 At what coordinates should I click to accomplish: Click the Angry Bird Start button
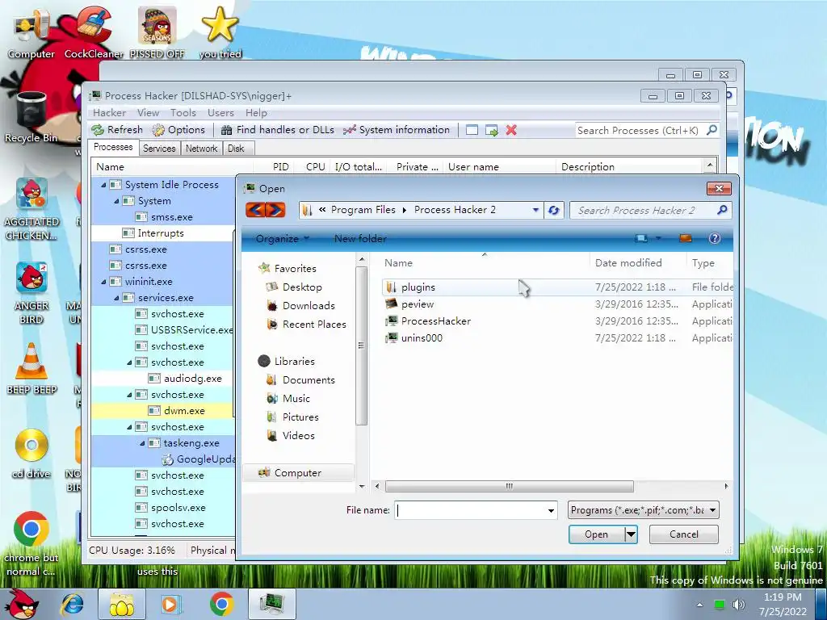tap(21, 604)
